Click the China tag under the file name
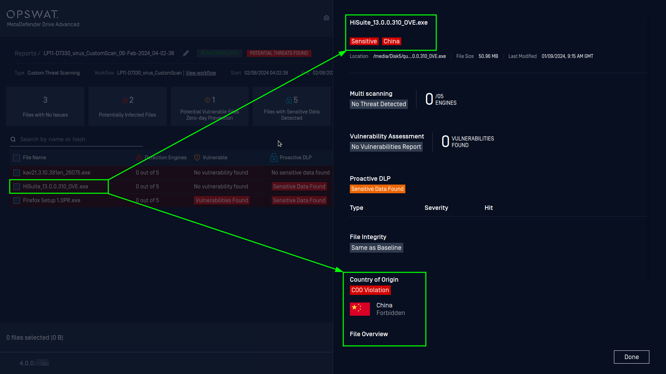Image resolution: width=666 pixels, height=374 pixels. [391, 41]
